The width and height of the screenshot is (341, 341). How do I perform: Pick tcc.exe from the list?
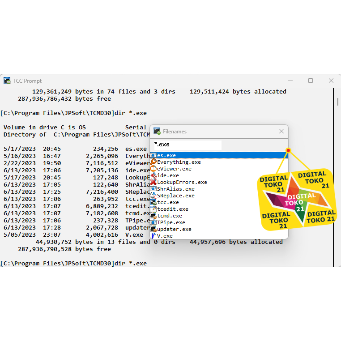[x=219, y=202]
